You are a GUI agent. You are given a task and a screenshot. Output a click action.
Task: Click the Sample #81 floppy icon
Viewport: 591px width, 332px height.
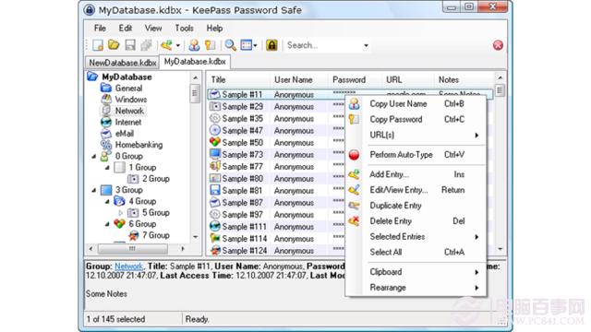(x=215, y=190)
